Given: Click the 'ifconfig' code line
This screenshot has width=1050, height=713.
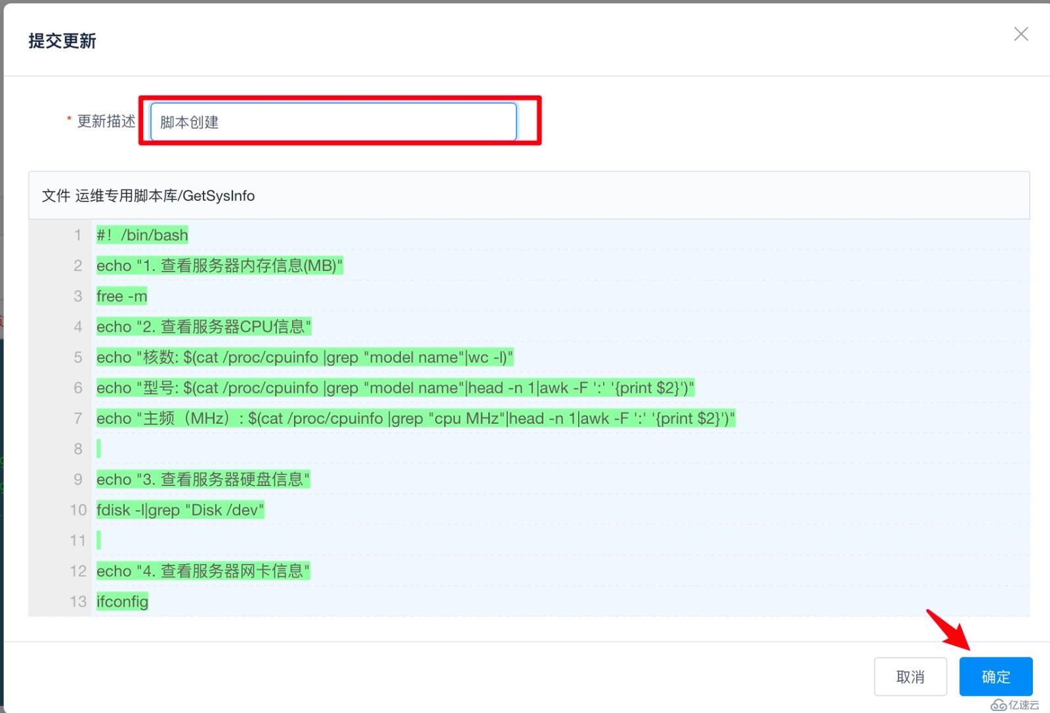Looking at the screenshot, I should [122, 601].
